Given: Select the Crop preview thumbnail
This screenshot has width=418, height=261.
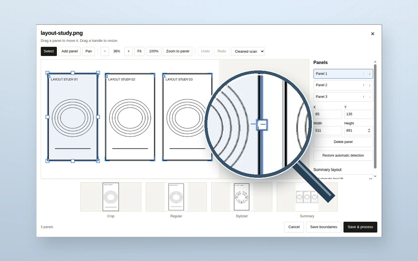Looking at the screenshot, I should (x=111, y=197).
